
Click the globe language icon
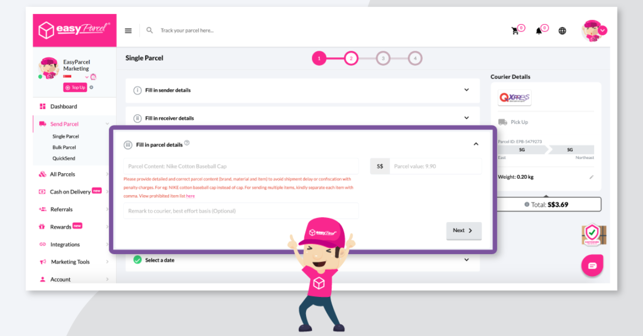click(x=562, y=31)
